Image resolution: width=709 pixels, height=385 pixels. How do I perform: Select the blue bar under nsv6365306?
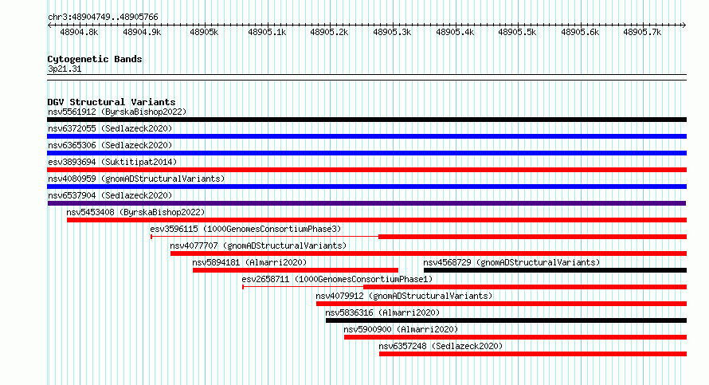(366, 153)
